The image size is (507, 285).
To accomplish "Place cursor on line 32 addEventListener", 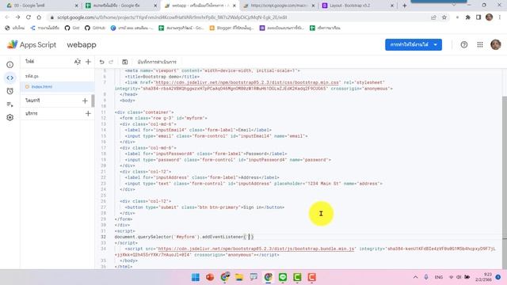I will pos(223,237).
